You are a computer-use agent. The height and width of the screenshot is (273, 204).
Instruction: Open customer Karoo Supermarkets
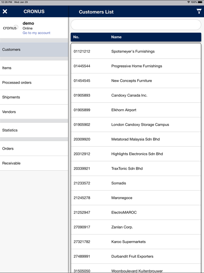136,242
